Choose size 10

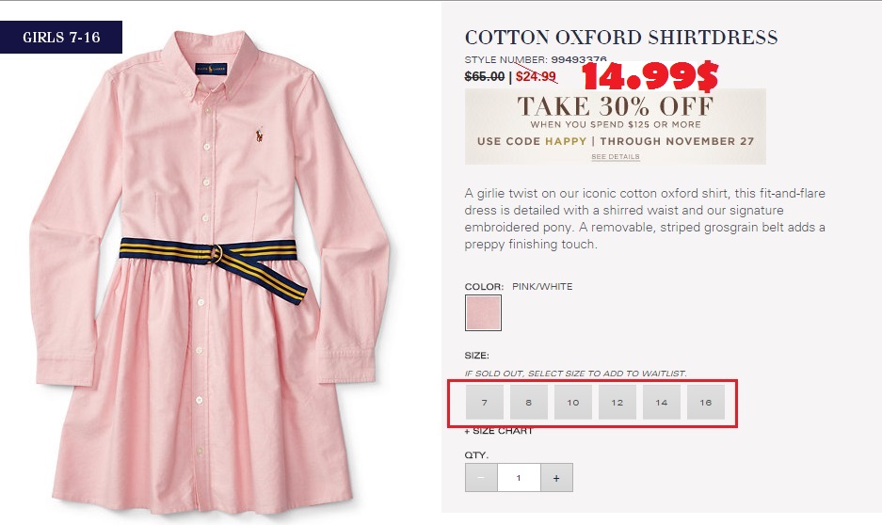click(573, 402)
